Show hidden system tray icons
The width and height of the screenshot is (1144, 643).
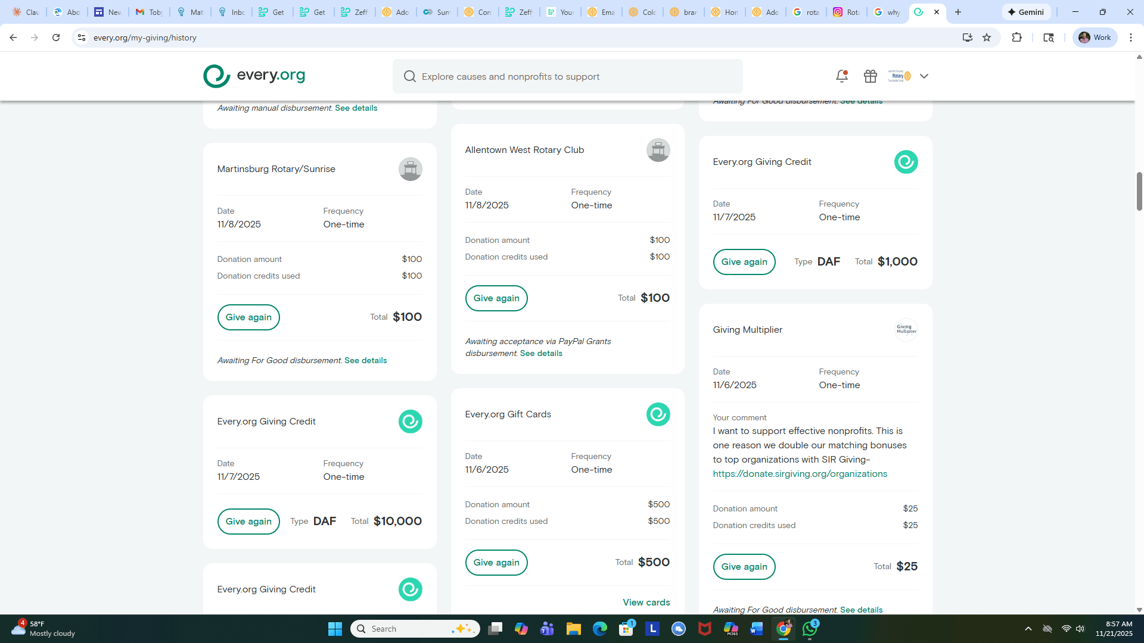1028,629
